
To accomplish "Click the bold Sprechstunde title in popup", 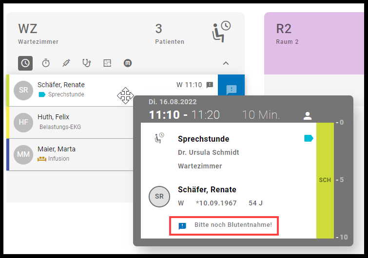I will 203,139.
